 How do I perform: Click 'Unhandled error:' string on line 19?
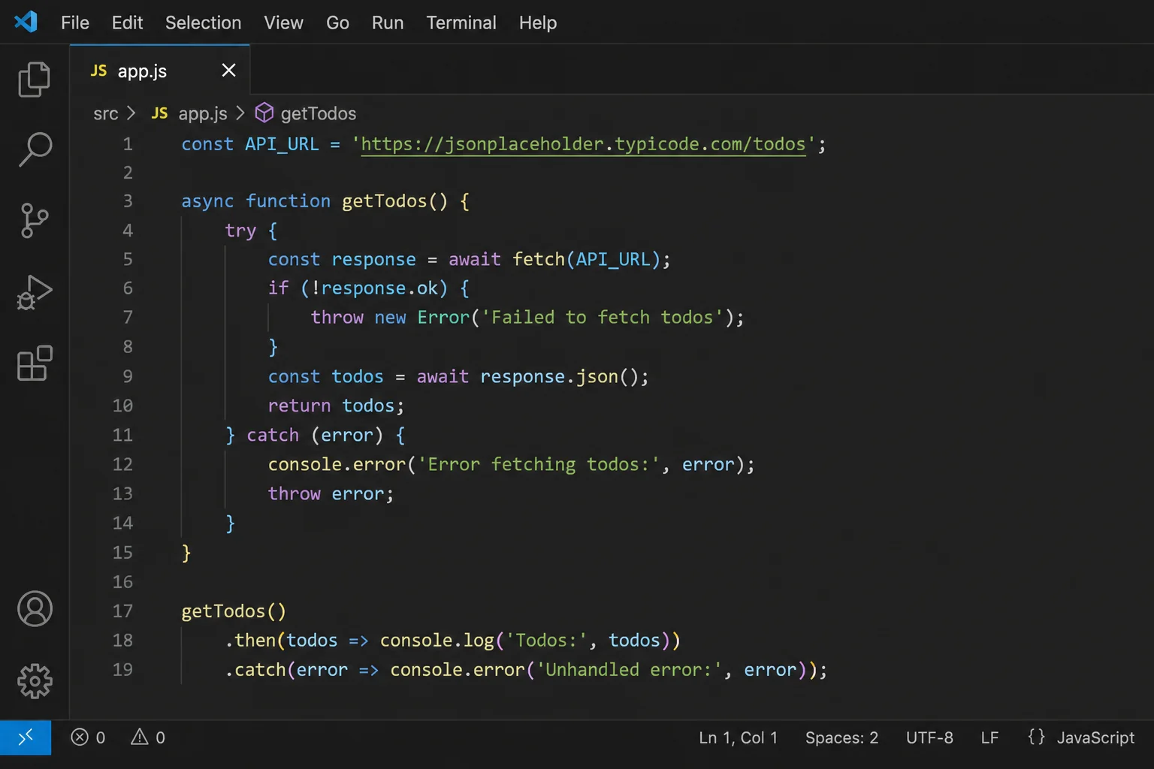tap(629, 669)
